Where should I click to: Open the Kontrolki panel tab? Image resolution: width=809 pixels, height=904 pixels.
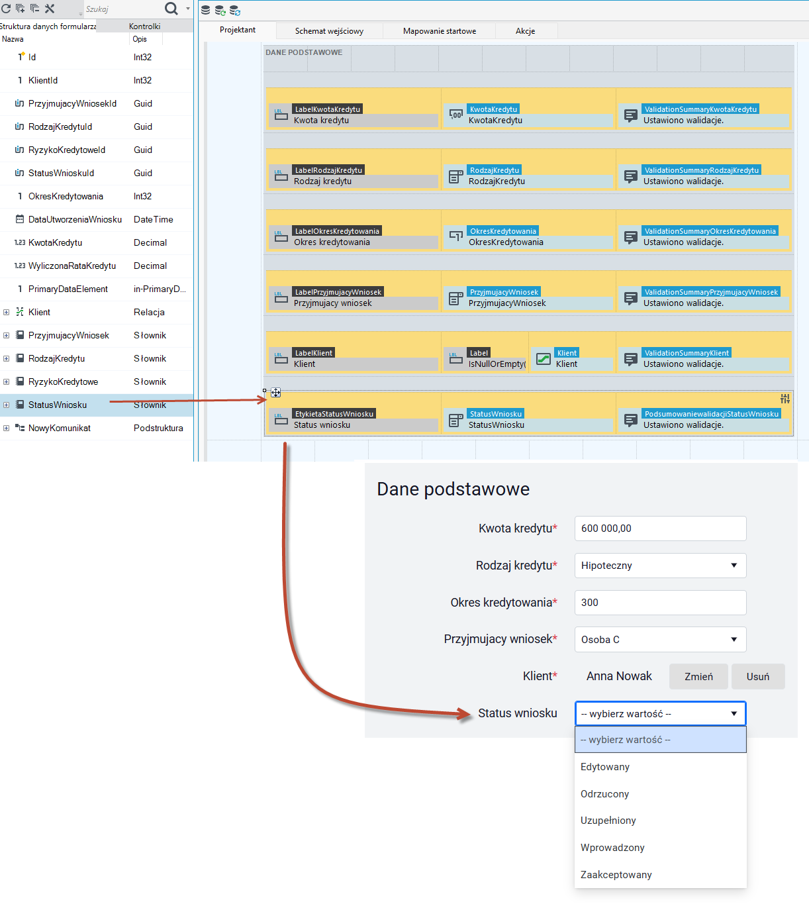[x=145, y=26]
